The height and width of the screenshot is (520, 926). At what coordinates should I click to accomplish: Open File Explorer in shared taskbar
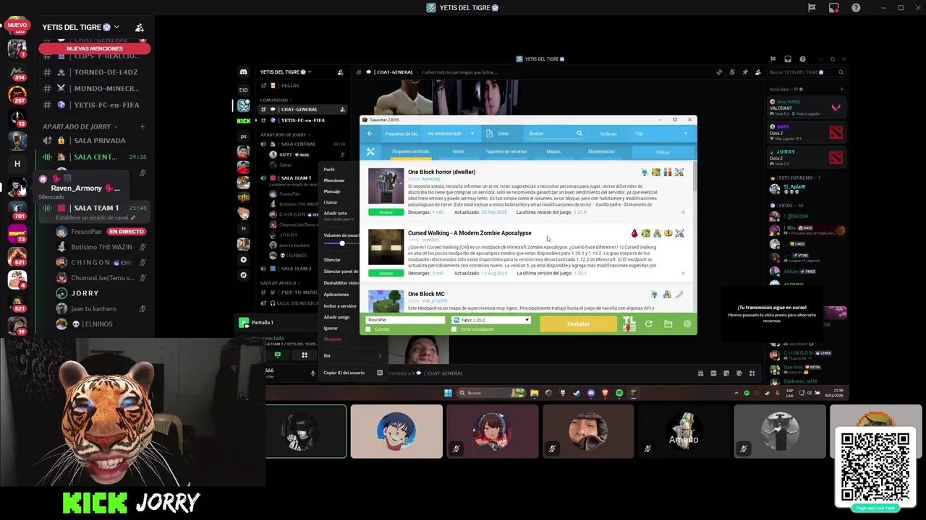point(534,393)
